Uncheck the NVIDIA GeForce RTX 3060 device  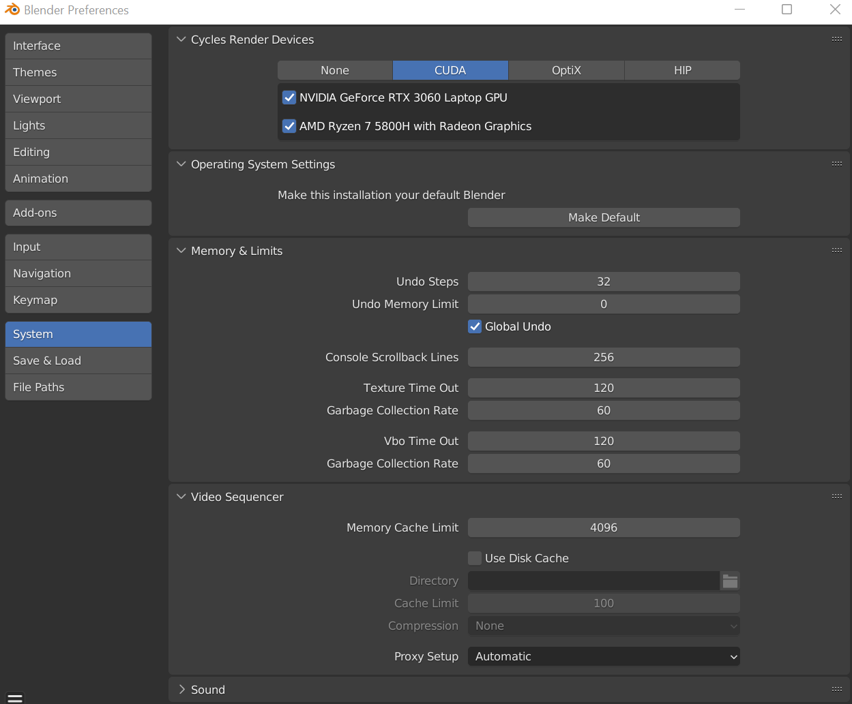[x=289, y=97]
